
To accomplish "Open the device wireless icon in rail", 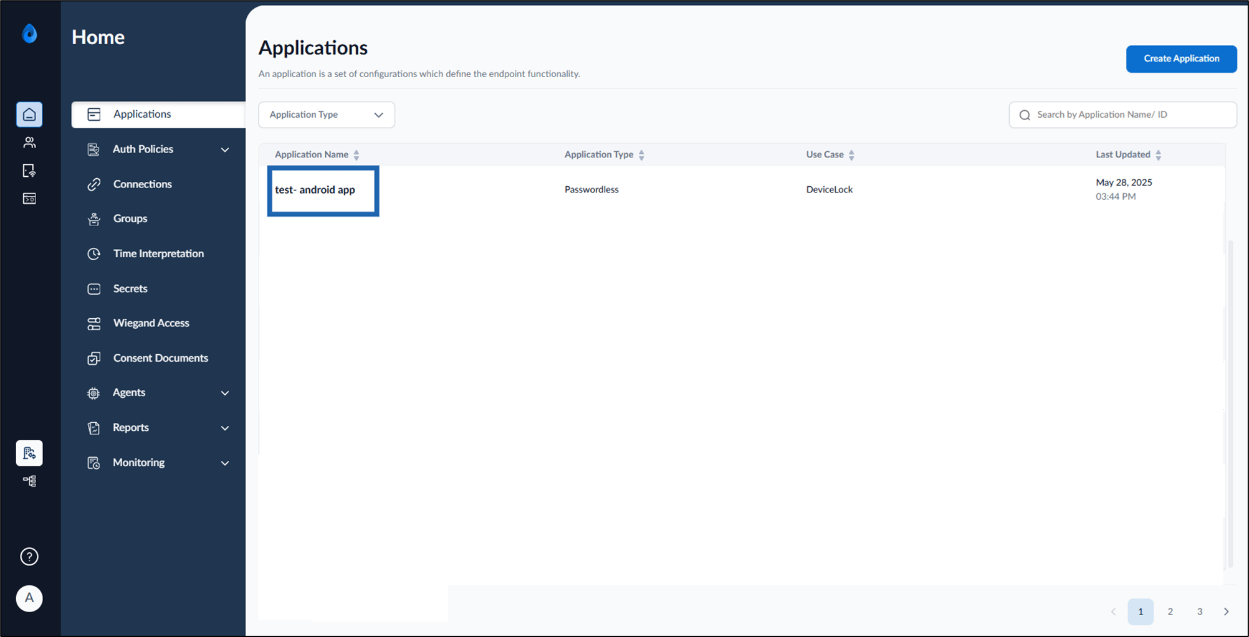I will (29, 171).
